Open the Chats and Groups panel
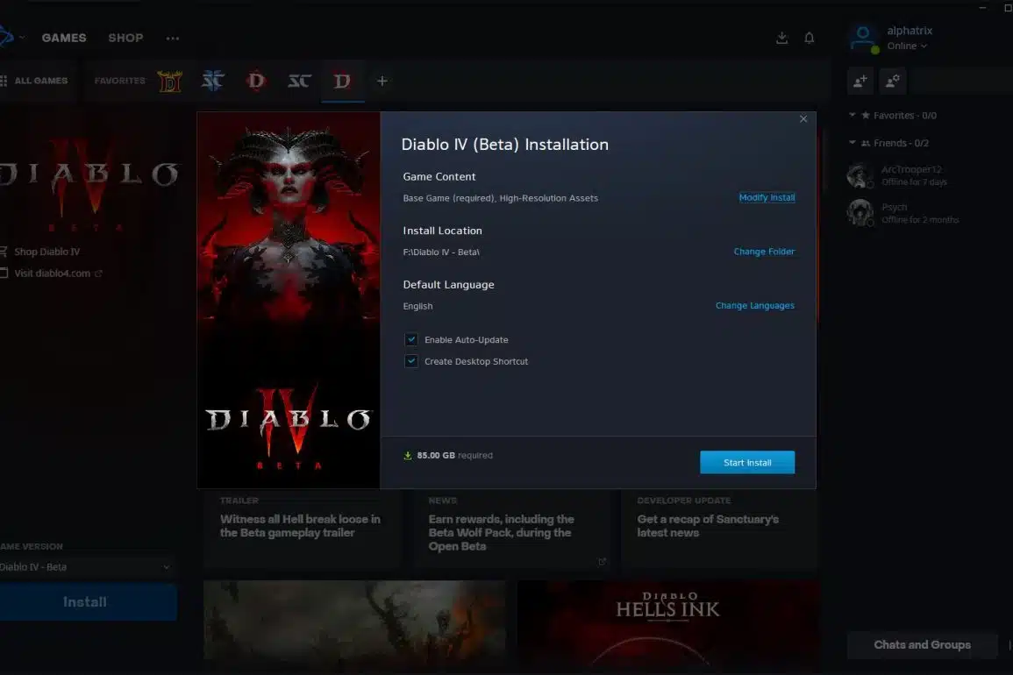 [x=922, y=644]
